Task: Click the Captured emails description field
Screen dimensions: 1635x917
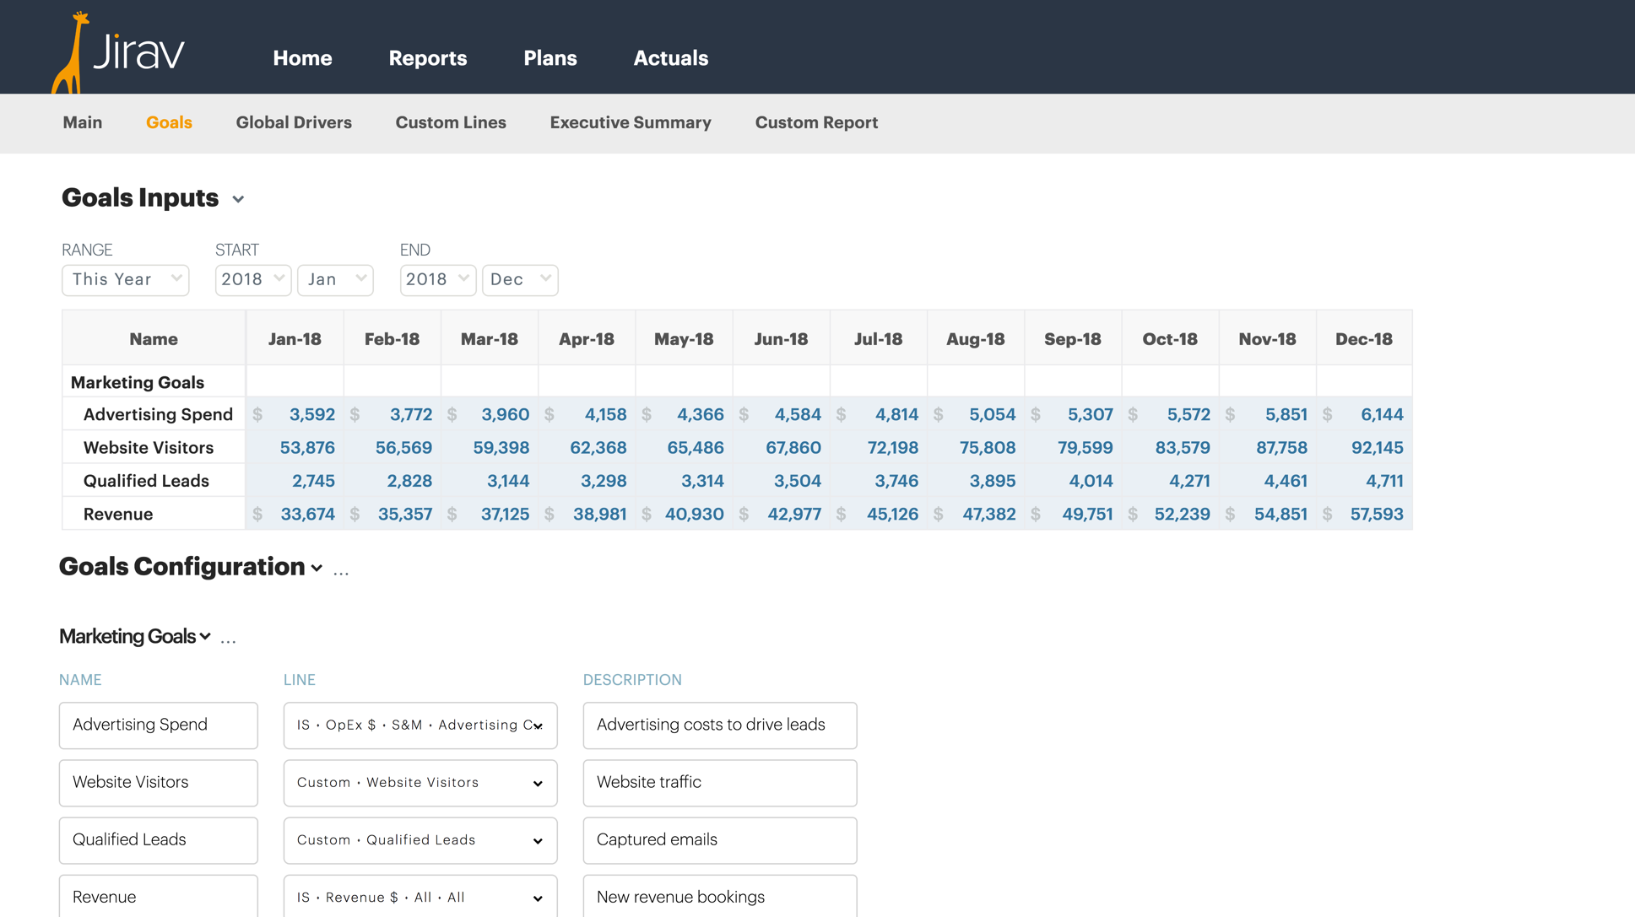Action: point(719,840)
